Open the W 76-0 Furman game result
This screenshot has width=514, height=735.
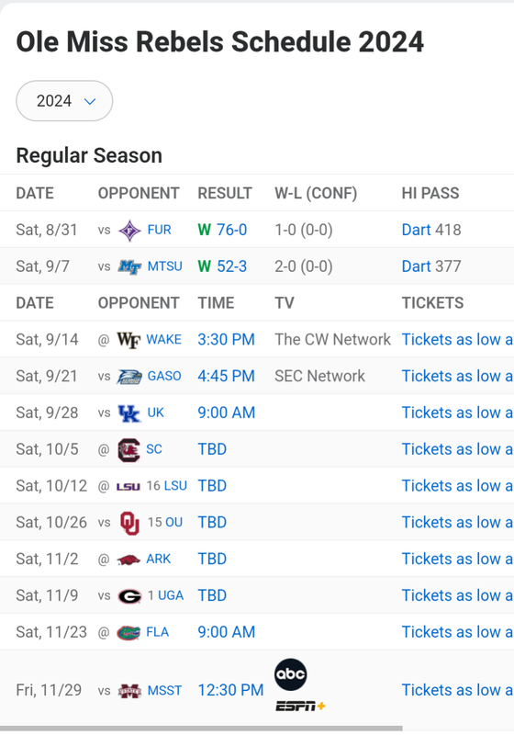pos(222,231)
